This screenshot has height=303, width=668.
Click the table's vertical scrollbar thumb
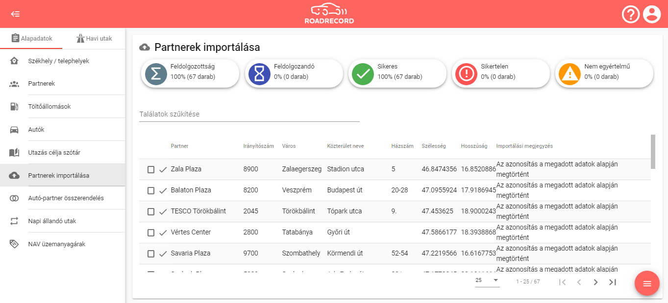click(x=653, y=152)
